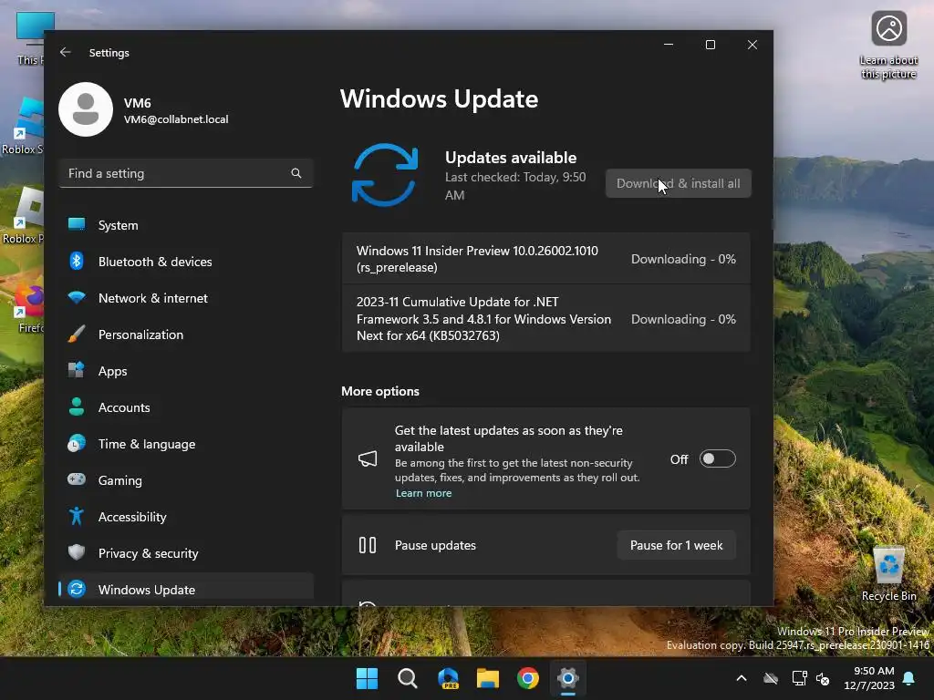This screenshot has width=934, height=700.
Task: Click the megaphone icon beside latest updates
Action: coord(368,459)
